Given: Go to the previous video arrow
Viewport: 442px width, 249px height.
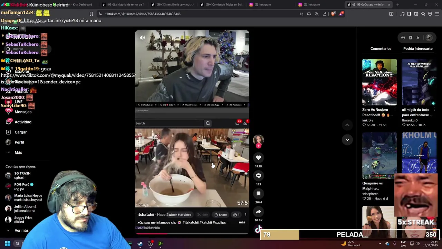Looking at the screenshot, I should click(347, 125).
